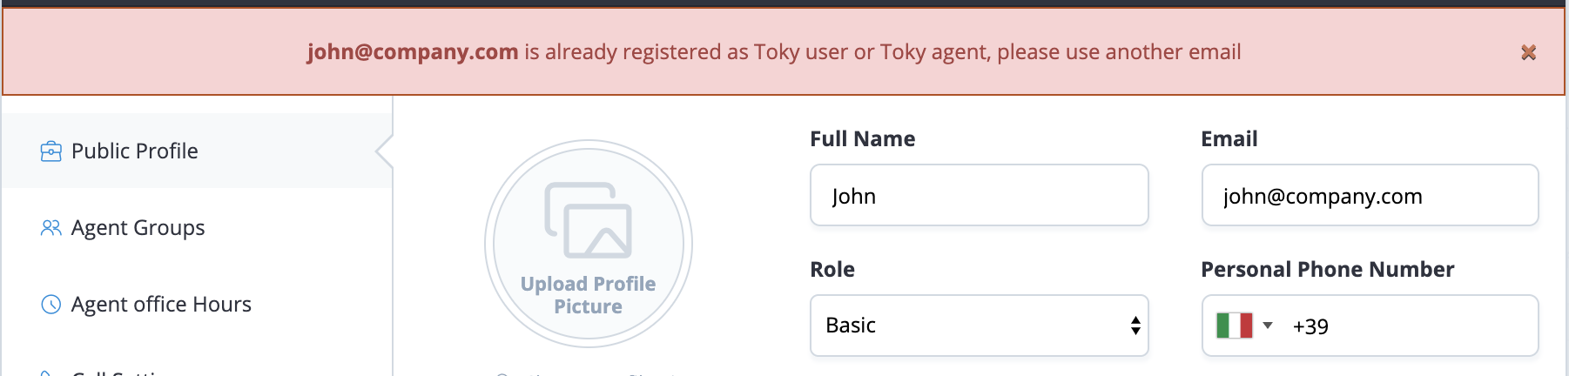The image size is (1569, 376).
Task: Click the Personal Phone Number label
Action: click(x=1327, y=270)
